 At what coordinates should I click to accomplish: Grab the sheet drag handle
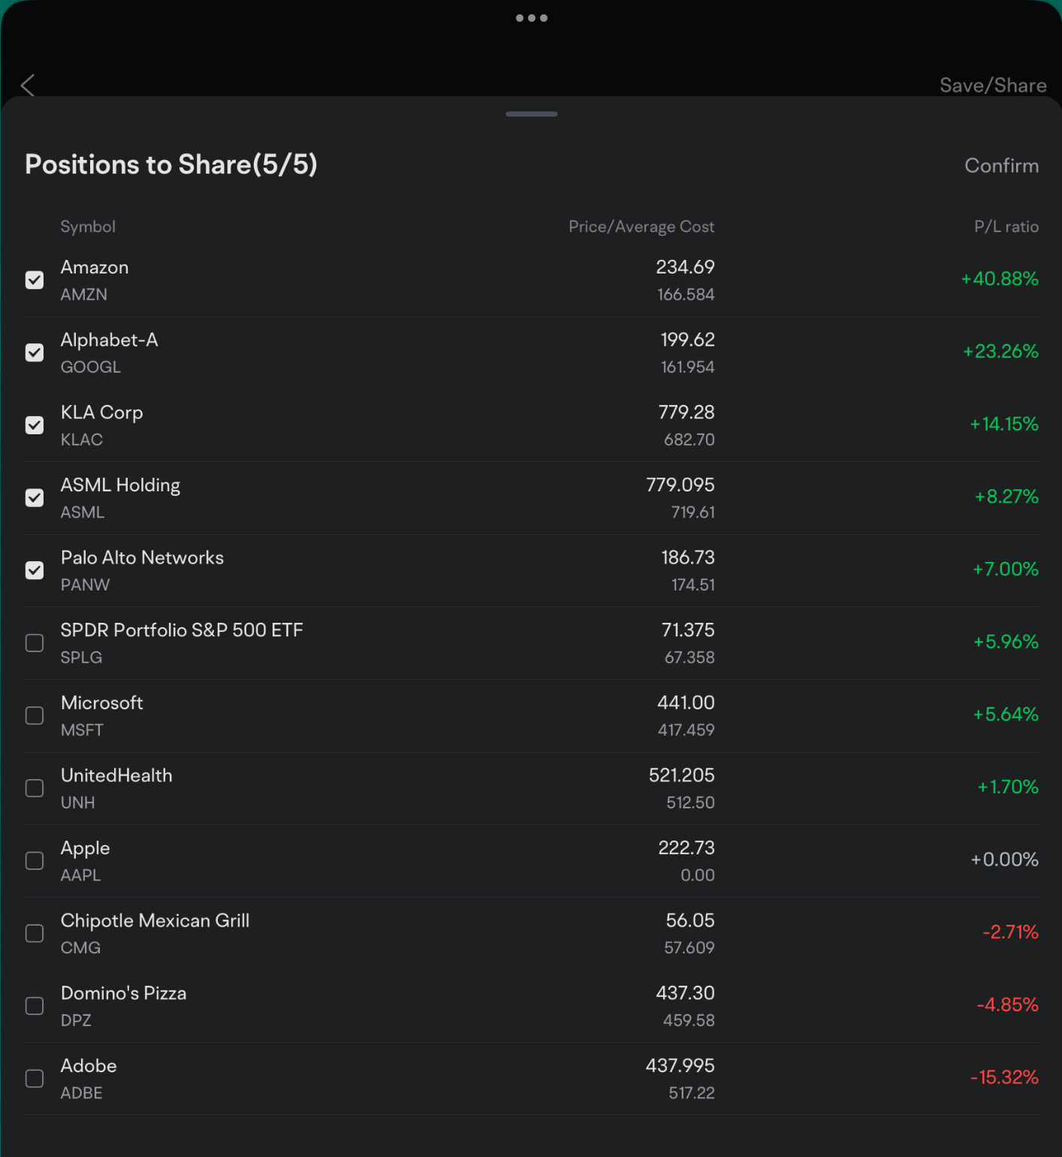[532, 114]
